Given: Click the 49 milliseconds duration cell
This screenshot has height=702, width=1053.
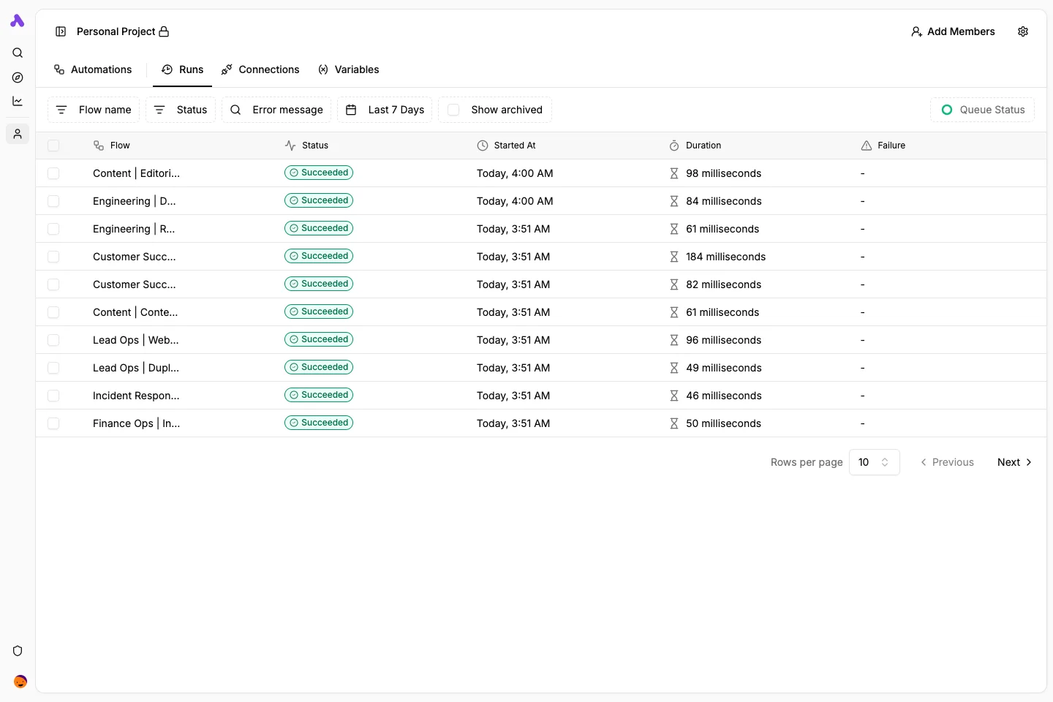Looking at the screenshot, I should 723,368.
